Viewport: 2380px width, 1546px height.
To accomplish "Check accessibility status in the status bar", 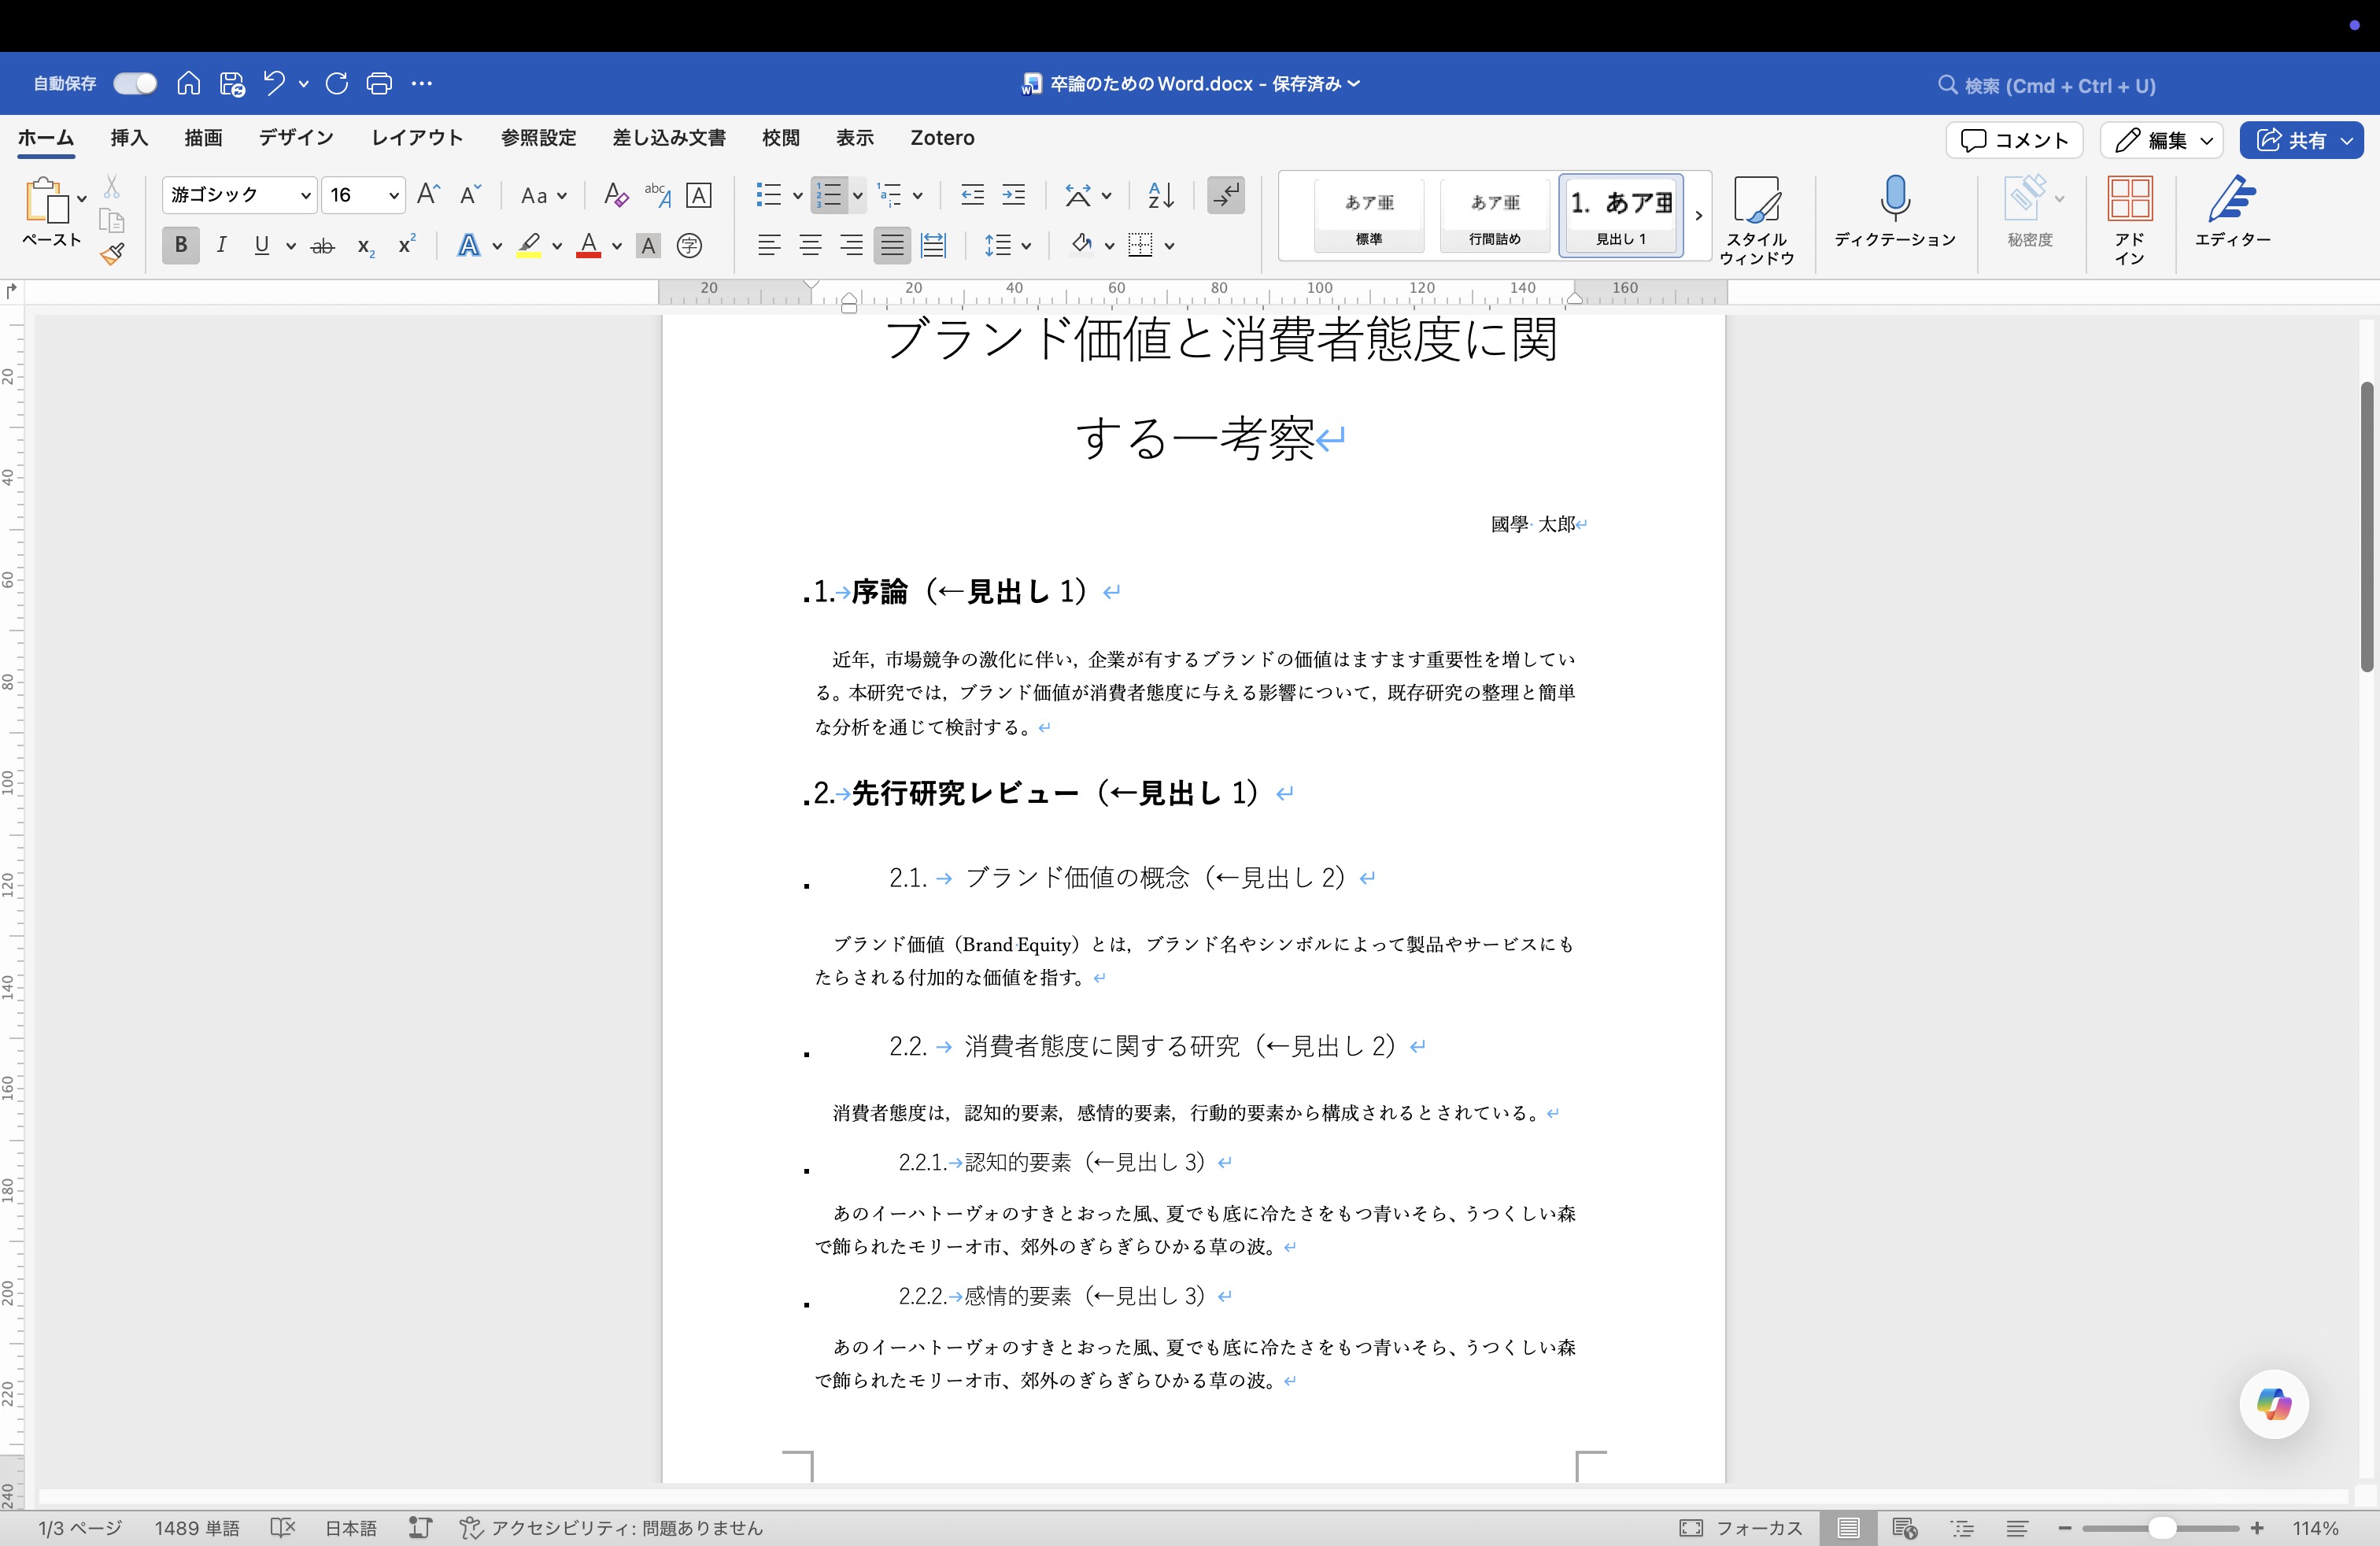I will (611, 1528).
